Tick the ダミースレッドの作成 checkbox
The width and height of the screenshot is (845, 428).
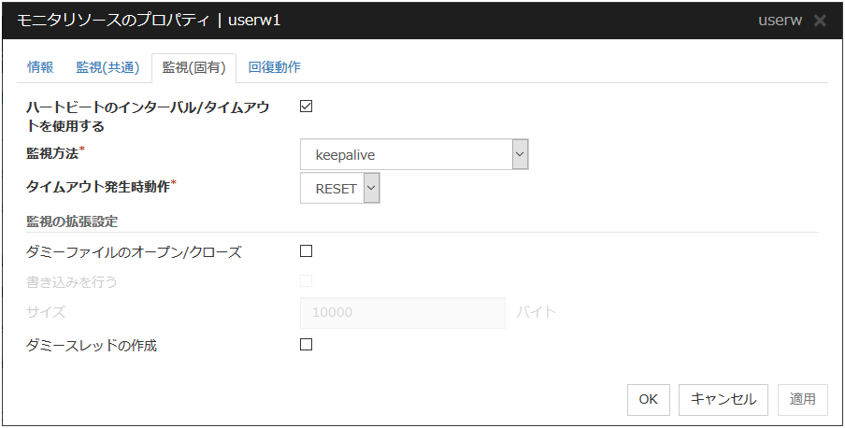[306, 344]
